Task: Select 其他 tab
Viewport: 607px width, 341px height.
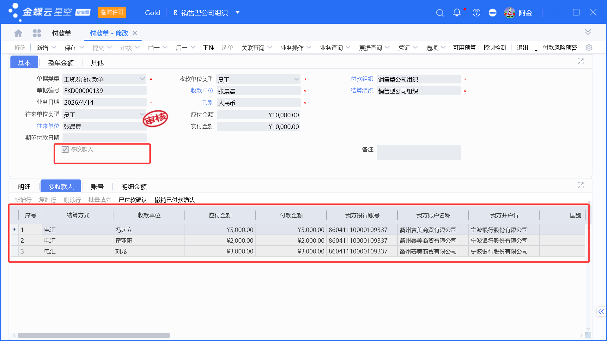Action: click(97, 63)
